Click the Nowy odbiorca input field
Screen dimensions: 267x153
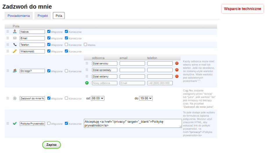[104, 83]
